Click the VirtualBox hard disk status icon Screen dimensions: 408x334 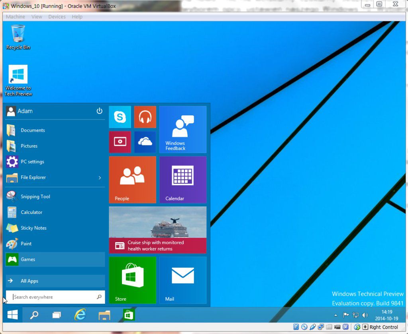296,327
